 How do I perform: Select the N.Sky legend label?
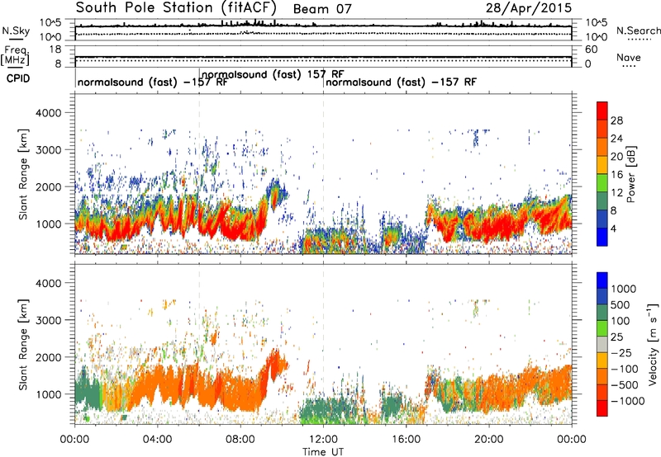coord(16,31)
